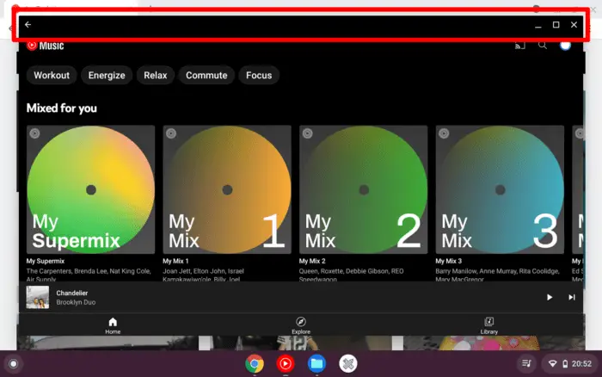Select the Energize mood chip
The image size is (602, 377).
pos(107,76)
